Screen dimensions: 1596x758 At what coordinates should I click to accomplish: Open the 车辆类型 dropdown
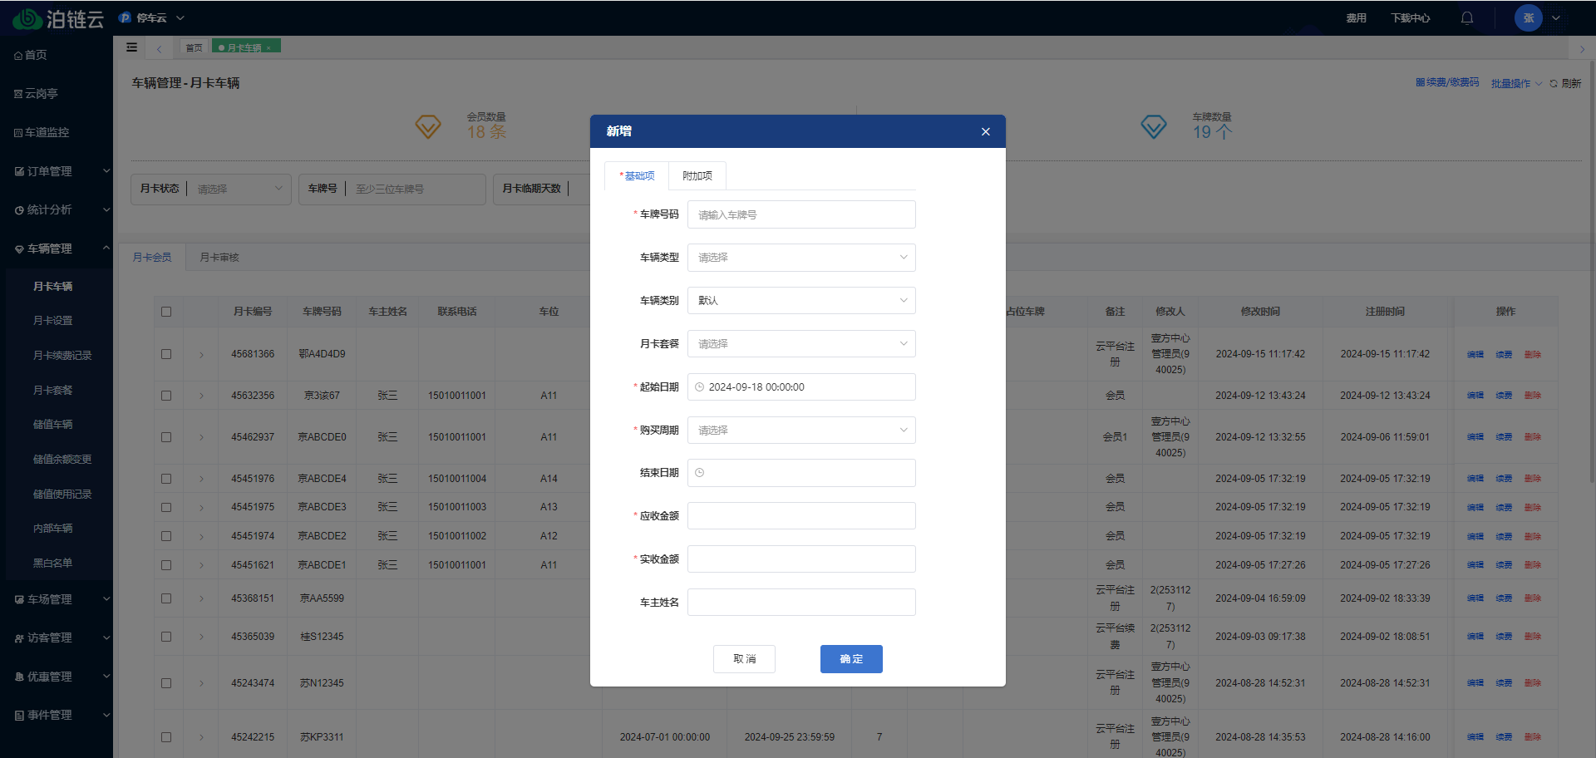[x=801, y=258]
